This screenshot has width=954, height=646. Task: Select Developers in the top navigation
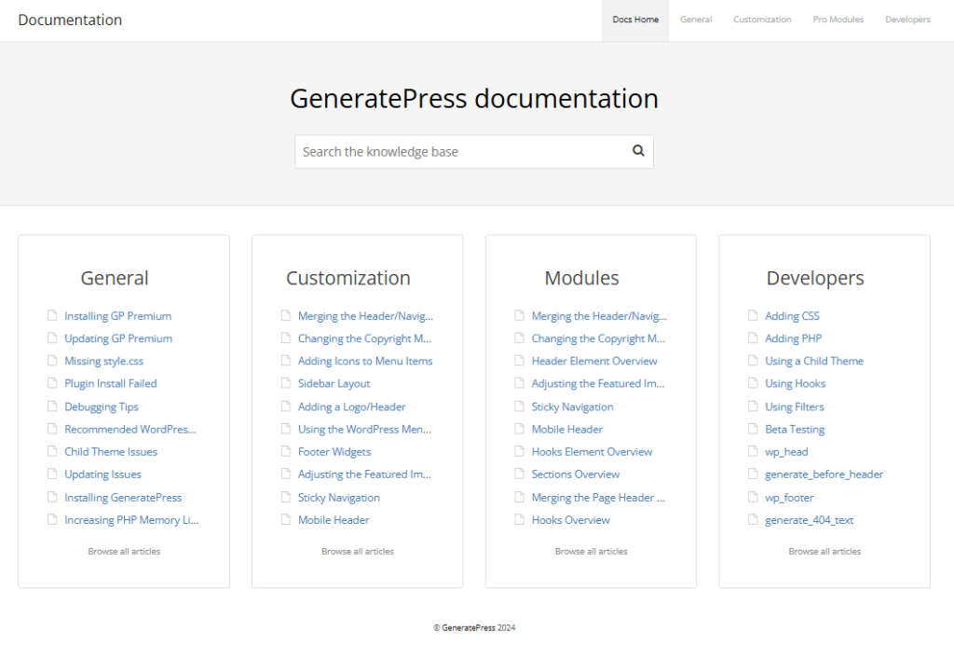click(x=907, y=19)
